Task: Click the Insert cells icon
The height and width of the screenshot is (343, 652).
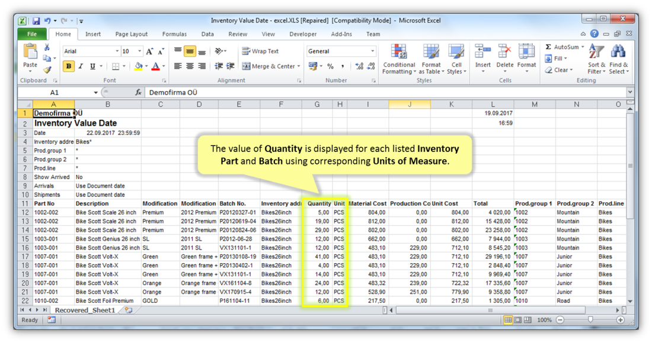Action: click(x=482, y=52)
